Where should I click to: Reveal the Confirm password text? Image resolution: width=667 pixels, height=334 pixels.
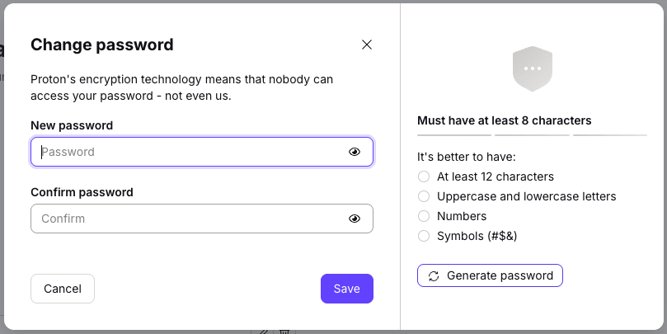[355, 219]
